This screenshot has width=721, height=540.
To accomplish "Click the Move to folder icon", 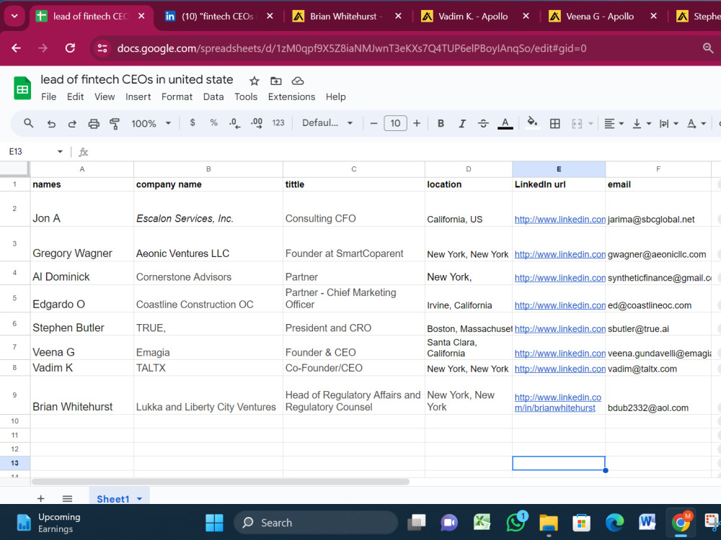I will tap(276, 81).
